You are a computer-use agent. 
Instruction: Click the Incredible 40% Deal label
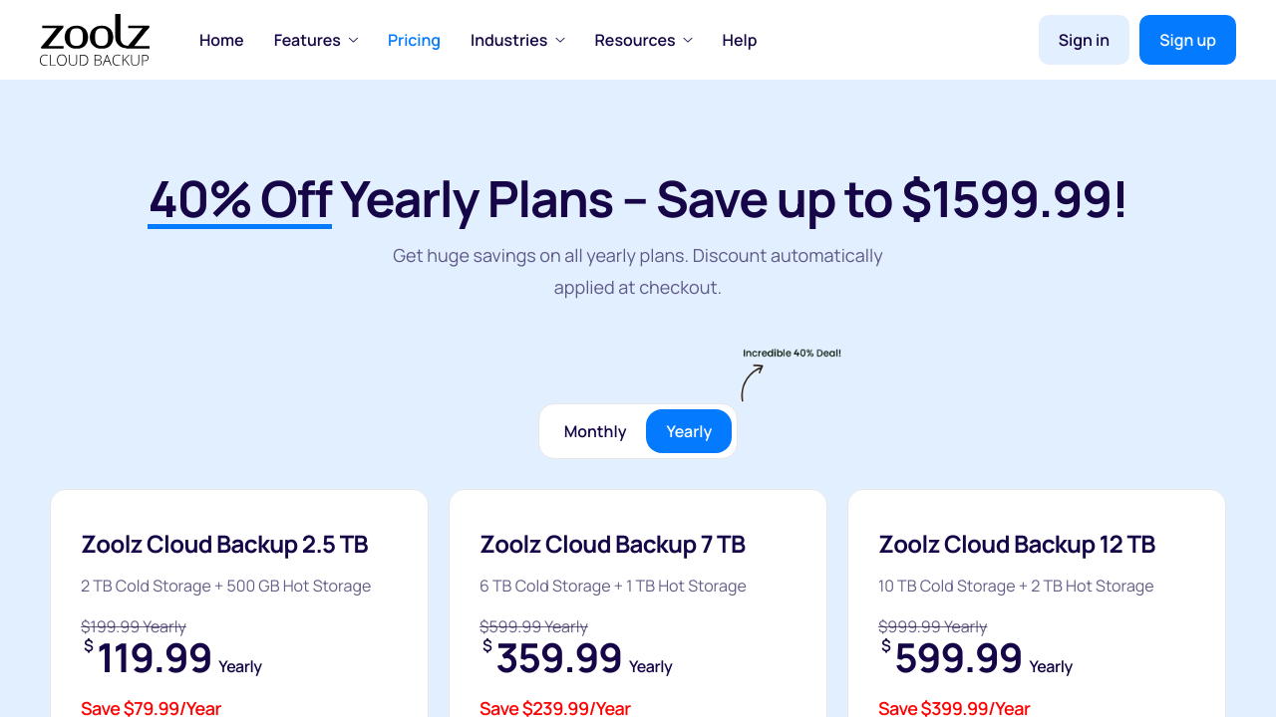click(x=792, y=354)
